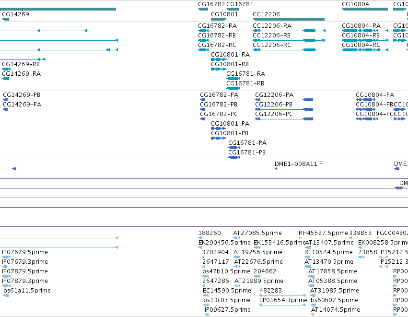Click protein CG16782-PA
408x317 pixels.
(219, 95)
